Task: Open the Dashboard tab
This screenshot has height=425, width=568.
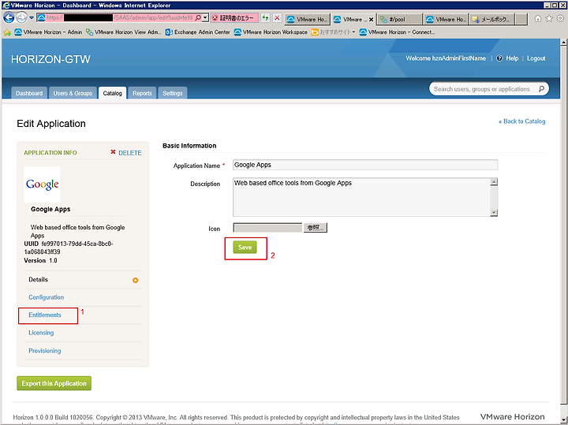Action: (x=29, y=93)
